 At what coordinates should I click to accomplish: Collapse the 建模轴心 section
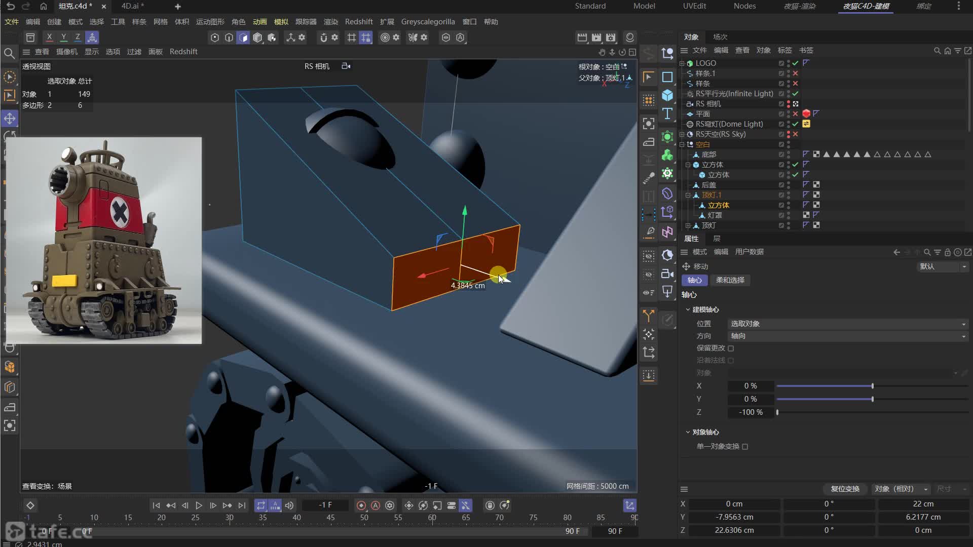click(x=688, y=309)
